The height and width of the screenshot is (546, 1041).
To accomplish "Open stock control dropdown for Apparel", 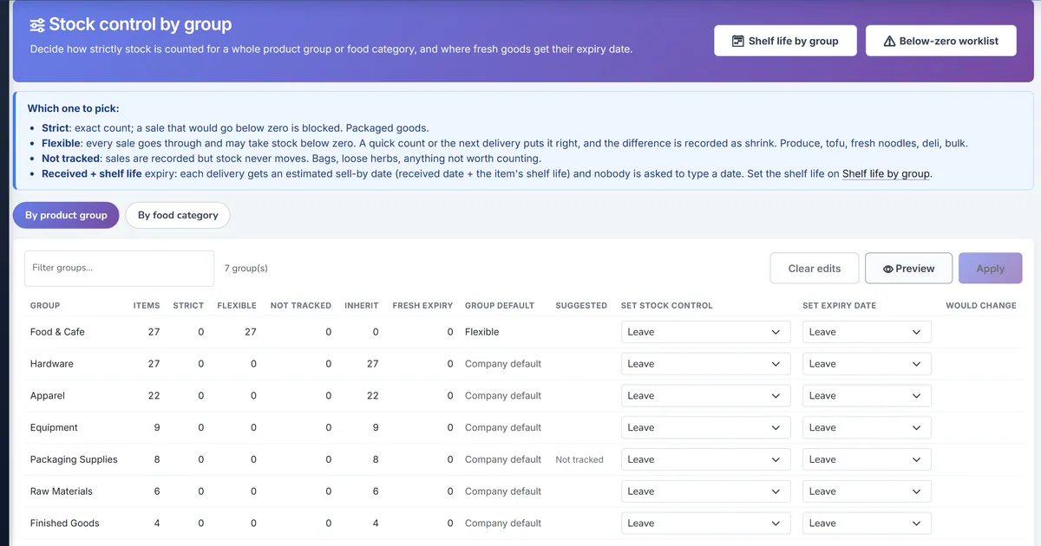I will (705, 396).
